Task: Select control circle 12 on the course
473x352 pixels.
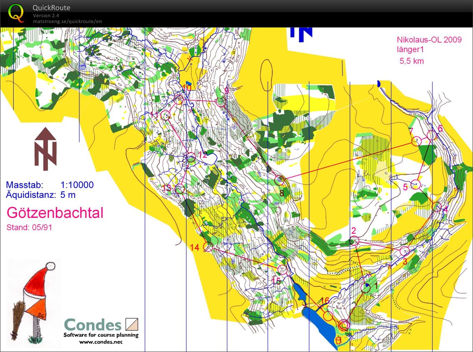Action: [x=191, y=157]
